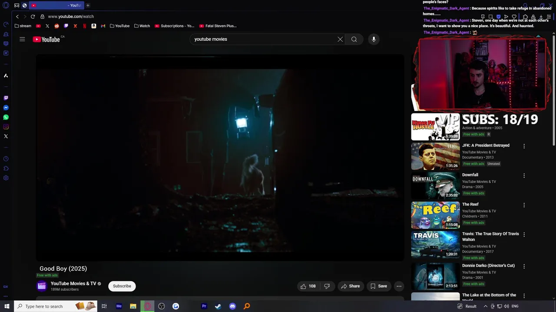Select the YouTube browser tab
556x312 pixels.
coord(56,5)
